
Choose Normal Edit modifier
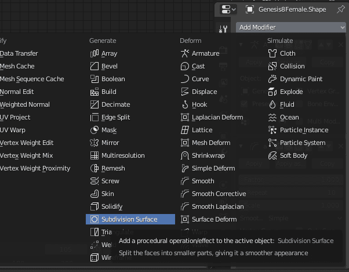(17, 92)
